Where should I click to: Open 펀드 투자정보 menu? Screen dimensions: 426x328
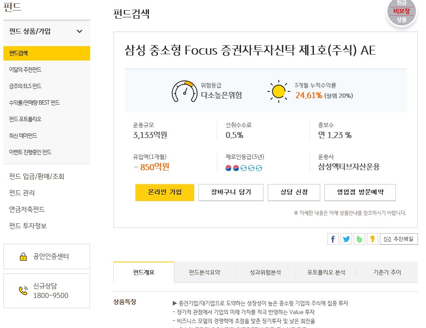point(28,226)
